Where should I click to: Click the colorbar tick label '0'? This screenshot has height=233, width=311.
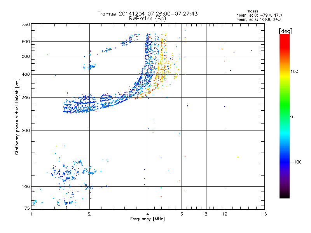pyautogui.click(x=292, y=117)
